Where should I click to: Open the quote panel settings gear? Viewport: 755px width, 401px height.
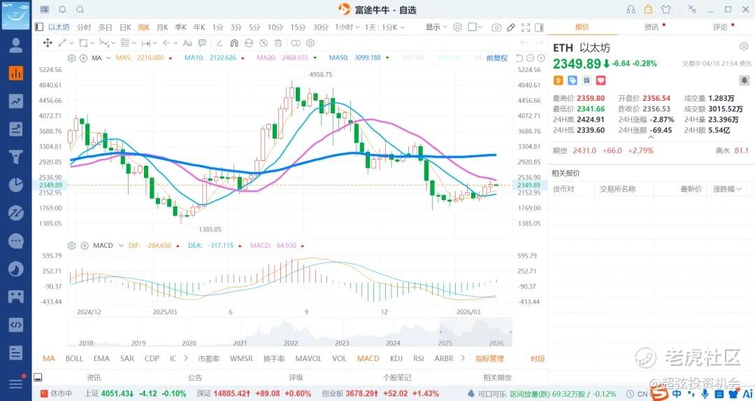tap(743, 47)
